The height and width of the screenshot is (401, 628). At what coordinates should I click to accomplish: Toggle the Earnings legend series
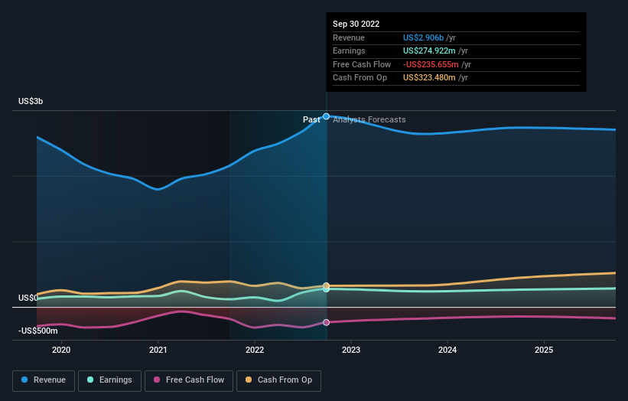click(x=109, y=380)
